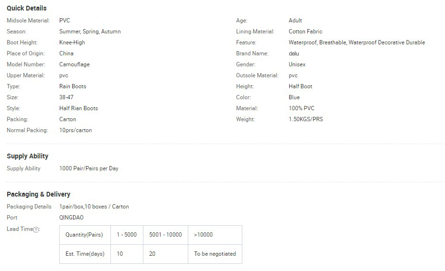445x271 pixels.
Task: Click the 'Est. Time(days)' row label
Action: point(85,254)
